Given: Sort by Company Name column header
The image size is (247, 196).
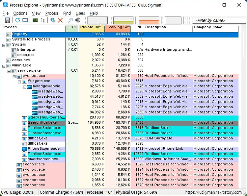Looking at the screenshot, I should (x=215, y=27).
